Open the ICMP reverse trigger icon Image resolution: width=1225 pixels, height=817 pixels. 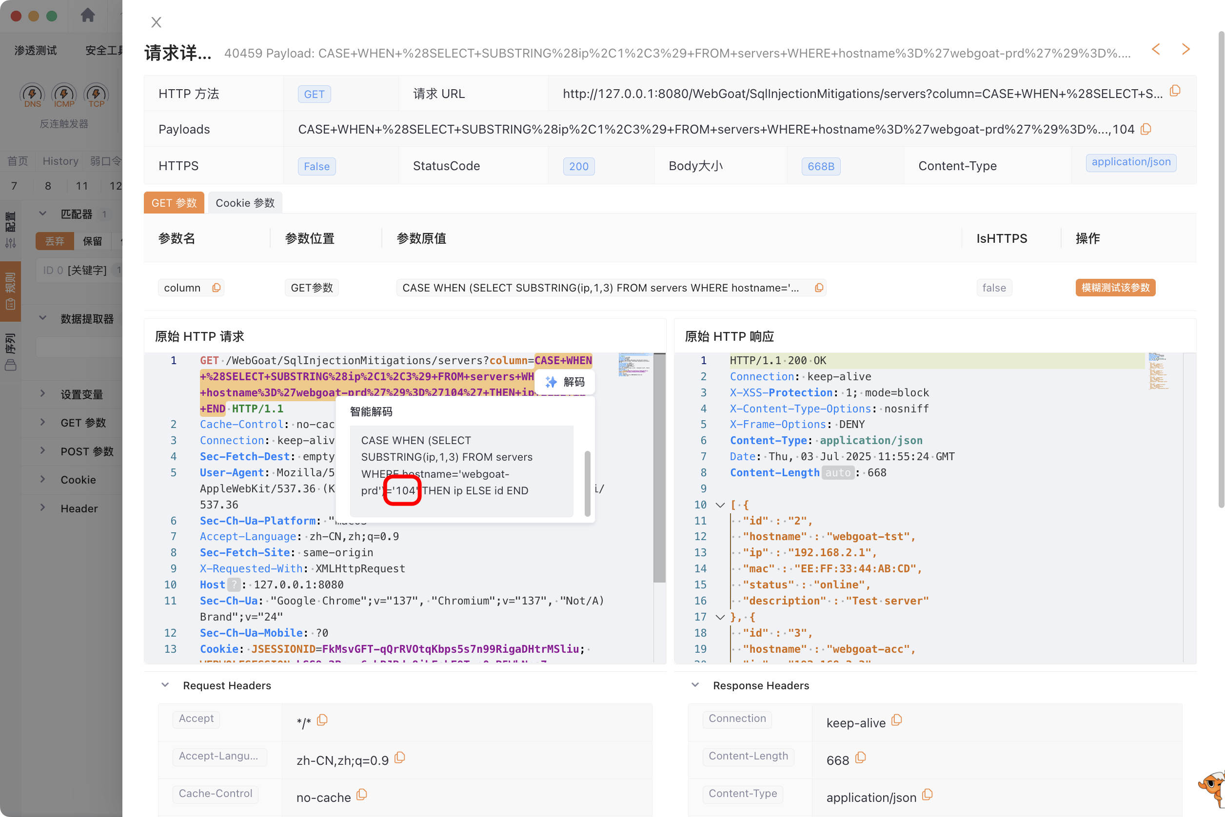click(64, 95)
